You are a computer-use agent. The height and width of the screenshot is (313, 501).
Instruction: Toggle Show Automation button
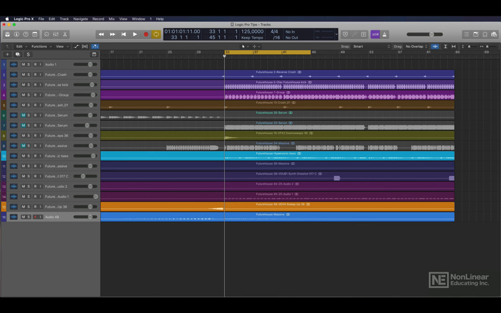76,46
